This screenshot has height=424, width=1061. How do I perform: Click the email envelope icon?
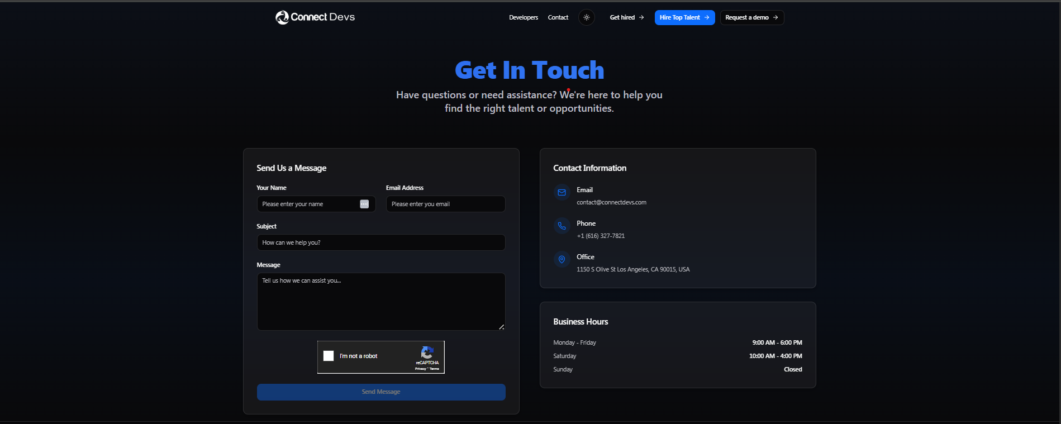click(562, 192)
